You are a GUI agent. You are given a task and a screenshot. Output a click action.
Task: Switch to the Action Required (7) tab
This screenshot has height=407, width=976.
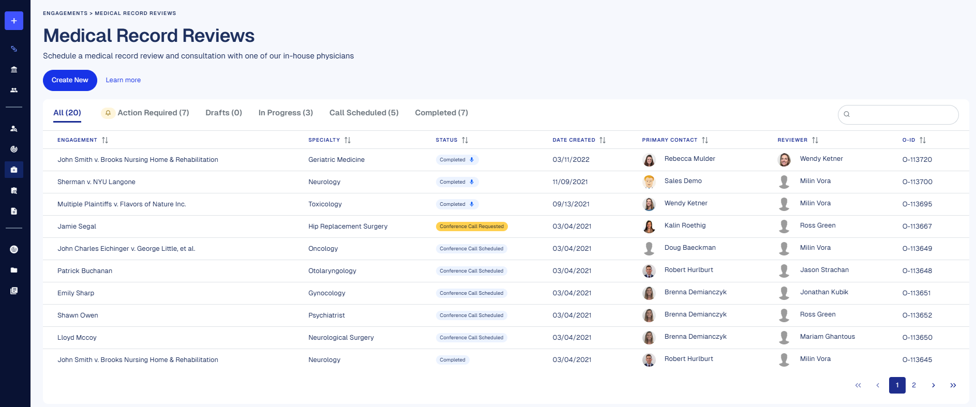(153, 113)
